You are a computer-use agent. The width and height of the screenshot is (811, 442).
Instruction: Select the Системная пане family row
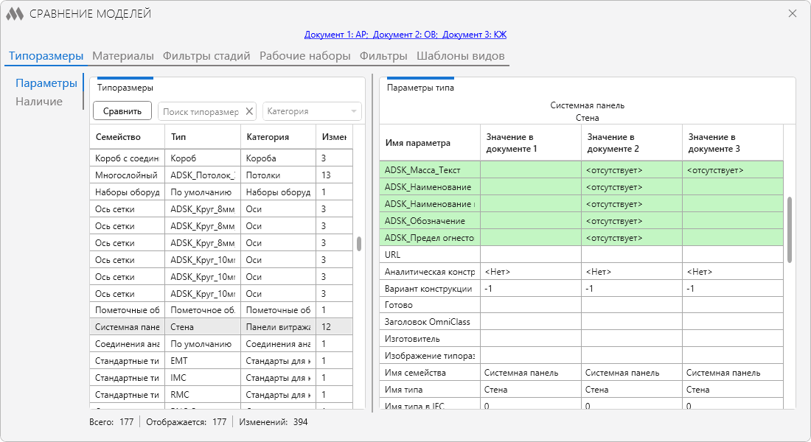point(221,327)
